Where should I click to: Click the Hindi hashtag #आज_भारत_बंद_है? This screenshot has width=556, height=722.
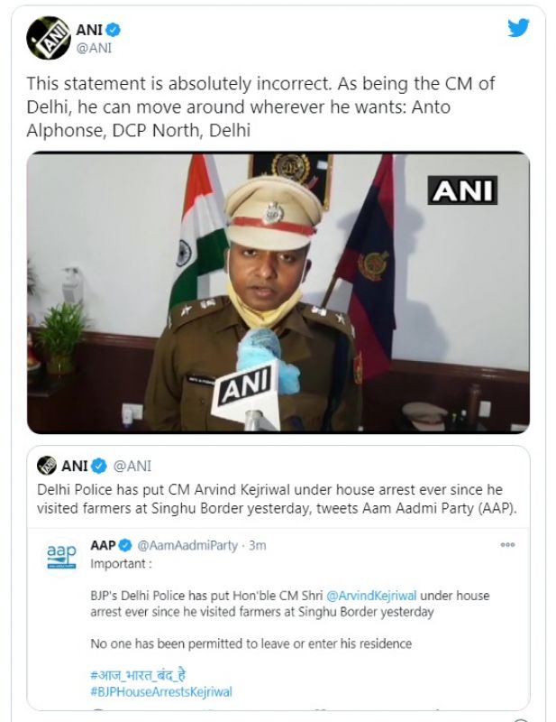pos(141,674)
